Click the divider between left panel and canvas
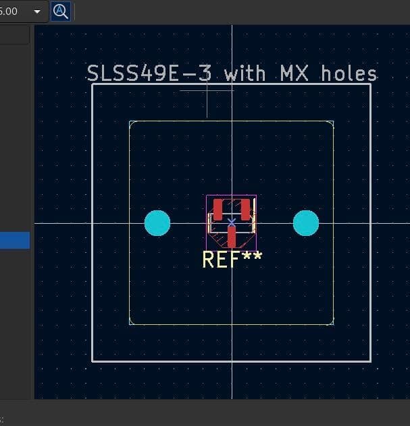Image resolution: width=410 pixels, height=426 pixels. pyautogui.click(x=32, y=202)
